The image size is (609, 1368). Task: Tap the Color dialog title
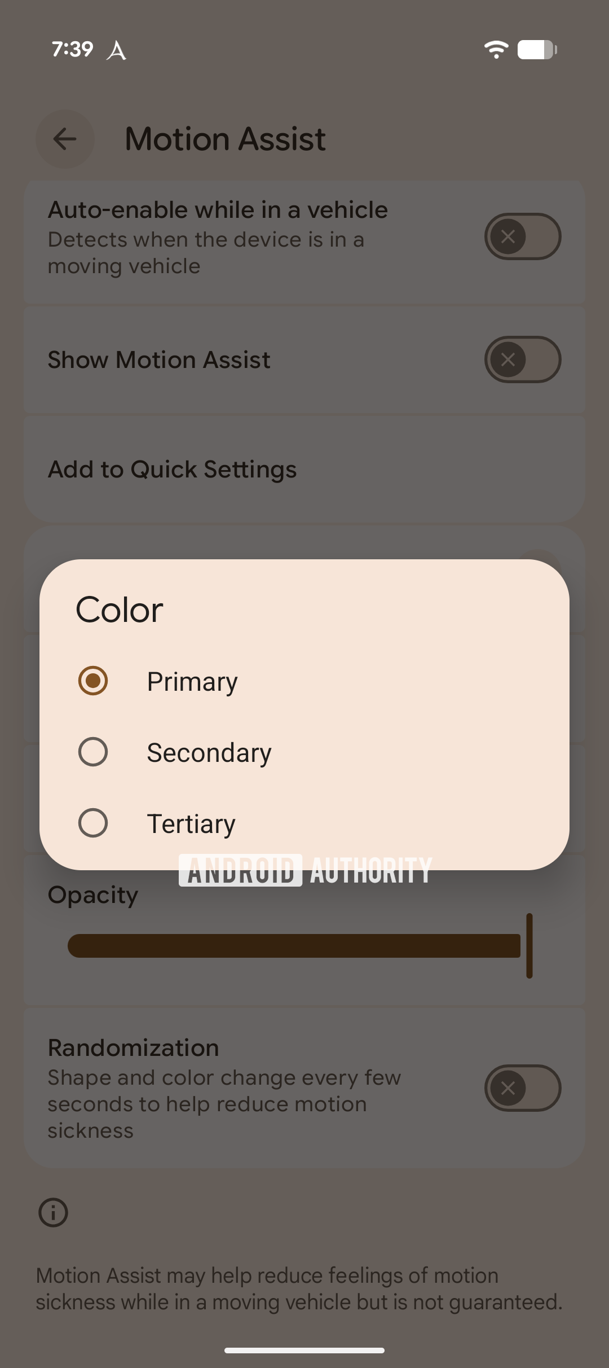coord(120,610)
